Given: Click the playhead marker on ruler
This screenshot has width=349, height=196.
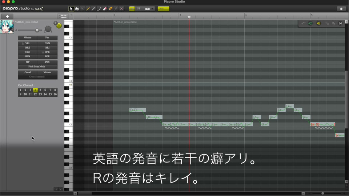Looking at the screenshot, I should tap(189, 17).
